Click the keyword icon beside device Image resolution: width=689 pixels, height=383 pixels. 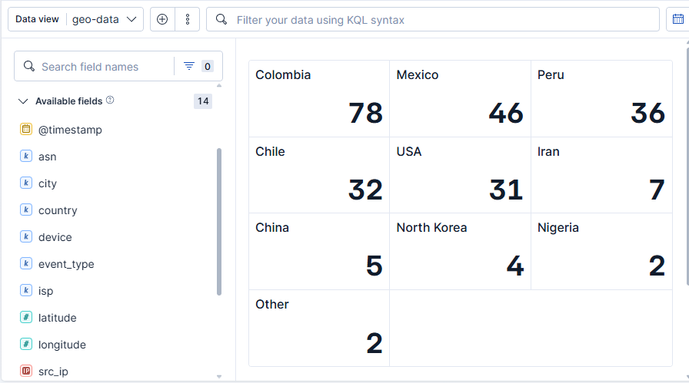click(26, 236)
